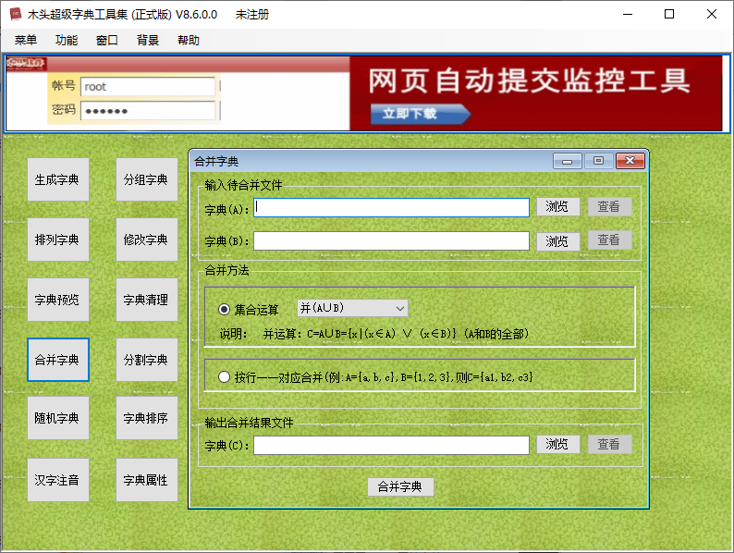This screenshot has width=734, height=553.
Task: Open the 修改字典 tool
Action: (x=146, y=240)
